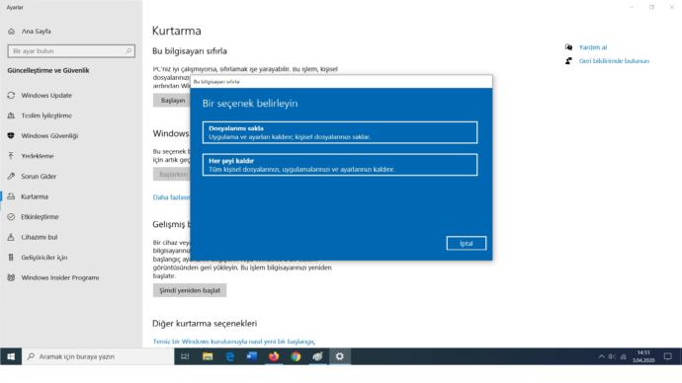Click the Etkinleştirme checkmark icon
Screen dimensions: 682x383
click(11, 217)
